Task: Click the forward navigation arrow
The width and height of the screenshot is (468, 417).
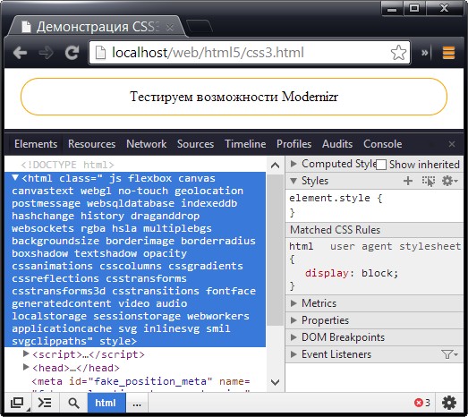Action: [x=46, y=53]
